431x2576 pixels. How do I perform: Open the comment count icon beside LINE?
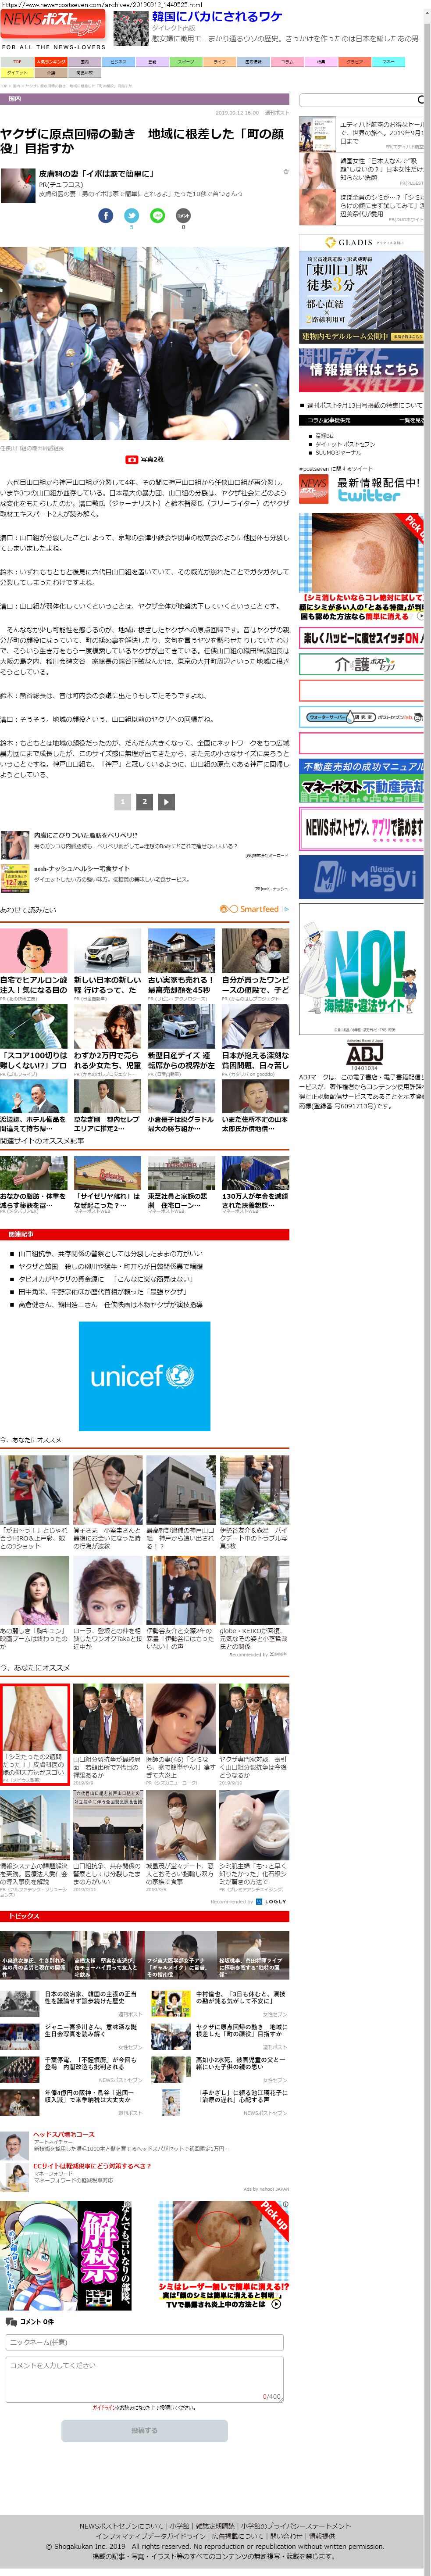[183, 215]
